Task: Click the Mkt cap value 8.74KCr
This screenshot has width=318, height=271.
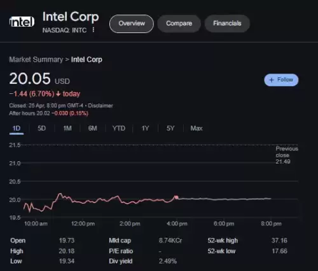Action: tap(170, 241)
